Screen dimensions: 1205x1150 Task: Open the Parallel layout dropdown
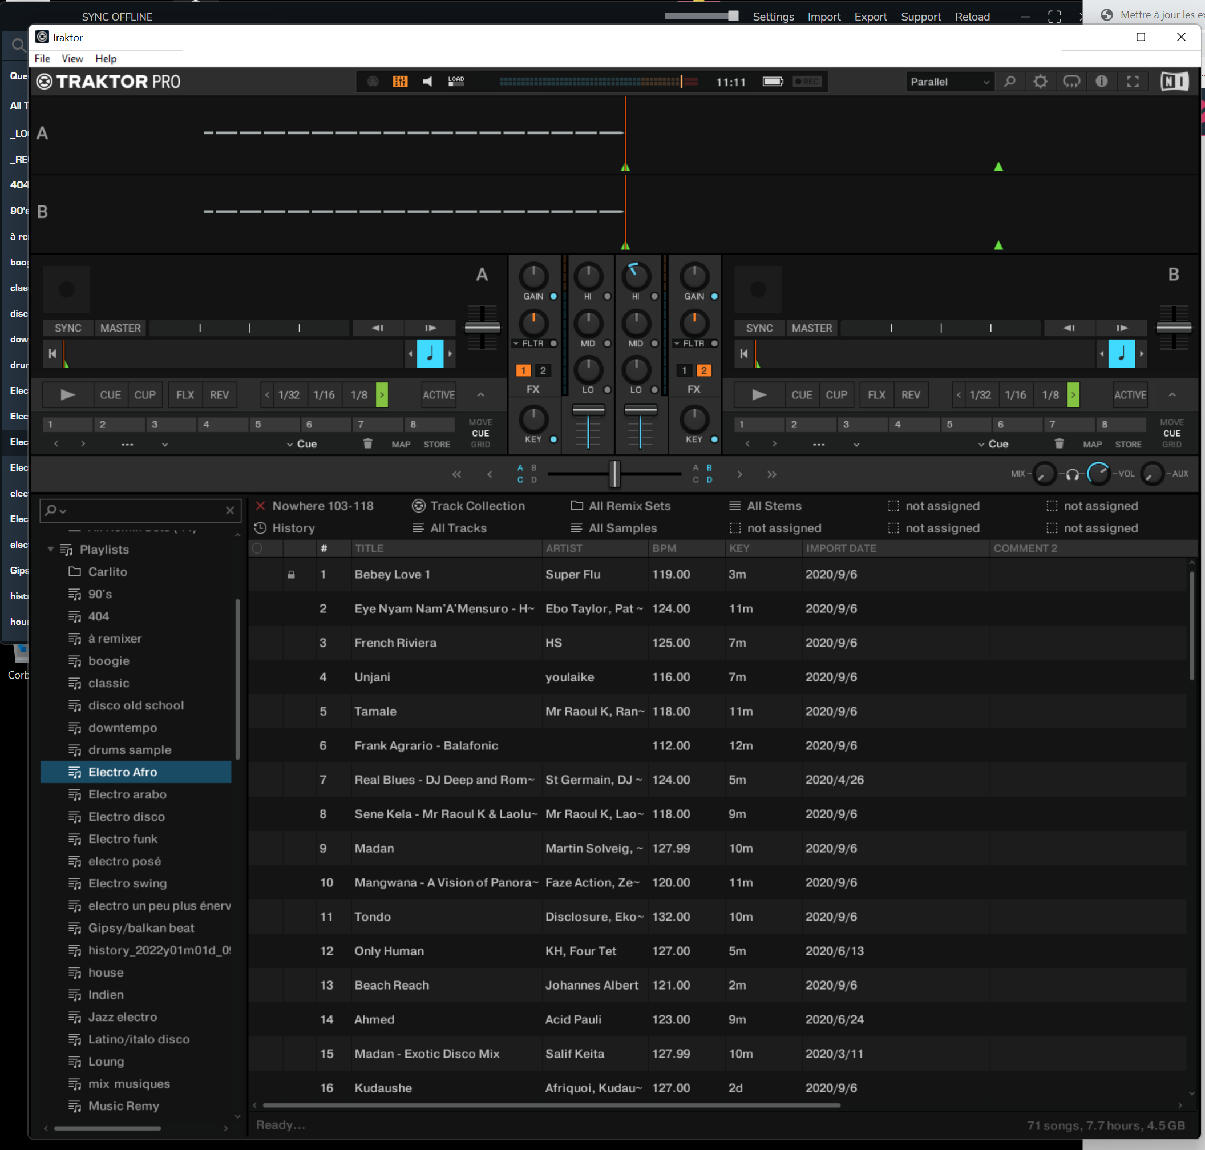pyautogui.click(x=949, y=82)
